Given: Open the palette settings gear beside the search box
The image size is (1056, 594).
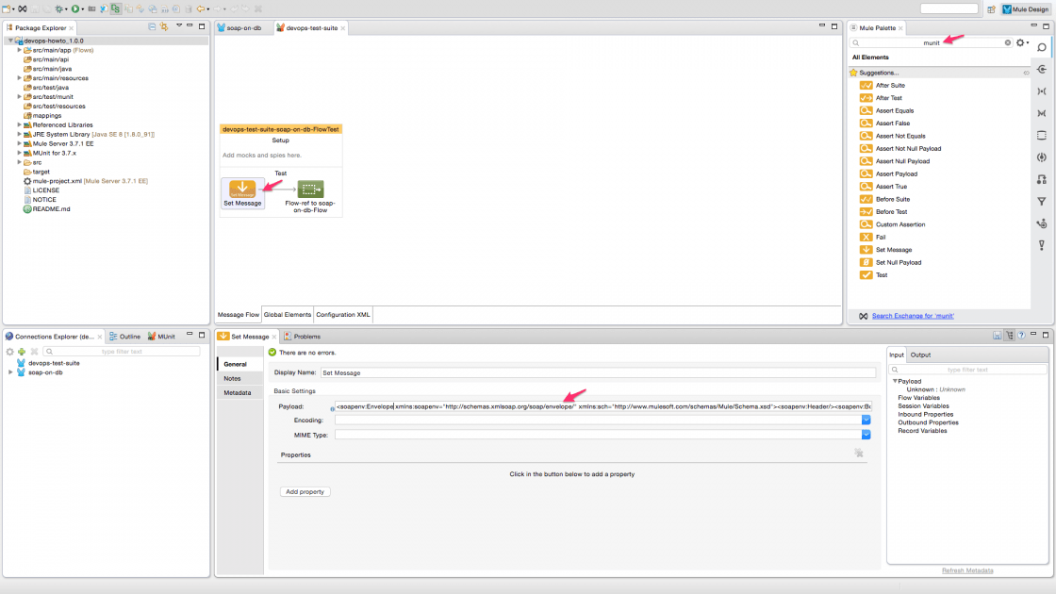Looking at the screenshot, I should click(1019, 42).
